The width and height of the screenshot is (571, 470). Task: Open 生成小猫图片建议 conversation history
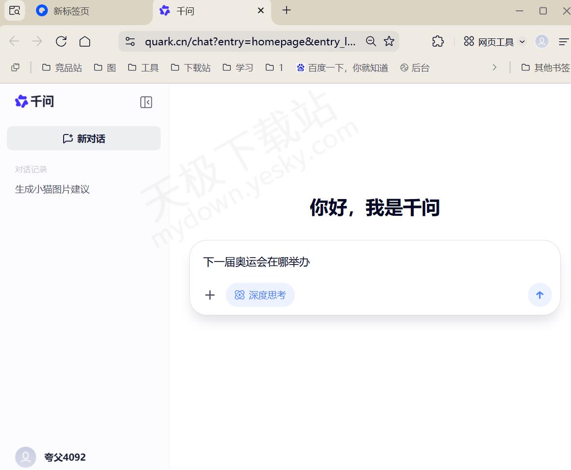point(52,189)
